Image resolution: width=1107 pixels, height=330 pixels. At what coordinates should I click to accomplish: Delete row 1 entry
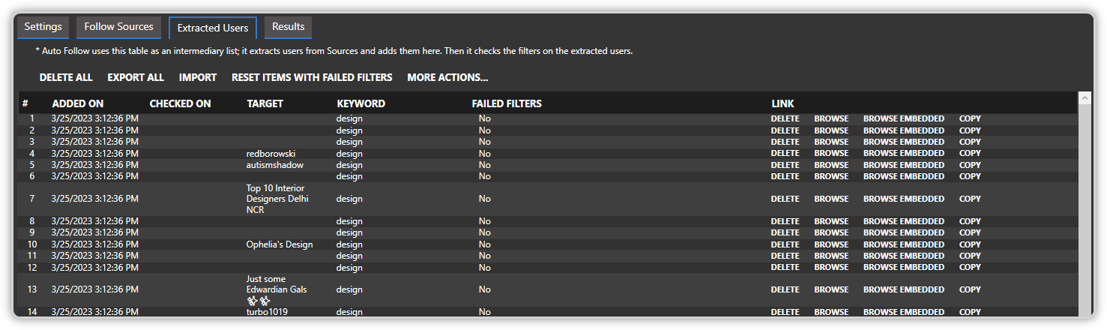(x=785, y=118)
